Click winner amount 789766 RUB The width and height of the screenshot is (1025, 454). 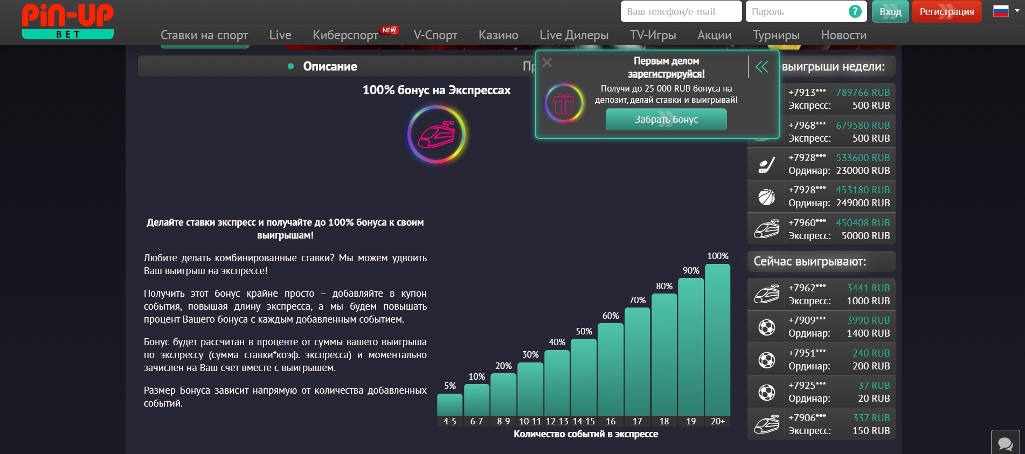[x=863, y=93]
